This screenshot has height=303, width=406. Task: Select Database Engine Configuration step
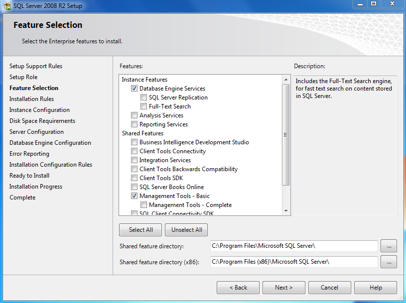[x=50, y=143]
